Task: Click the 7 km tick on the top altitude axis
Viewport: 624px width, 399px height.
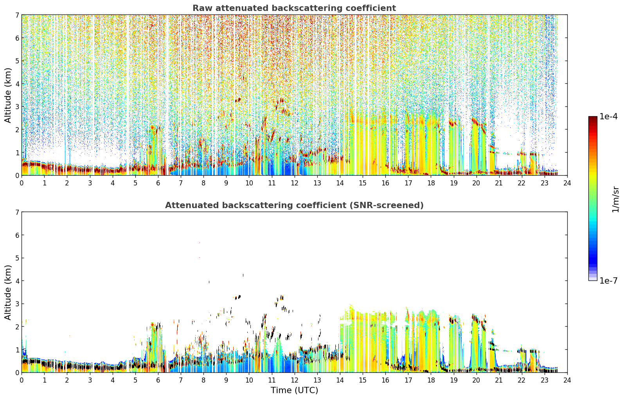Action: tap(17, 15)
